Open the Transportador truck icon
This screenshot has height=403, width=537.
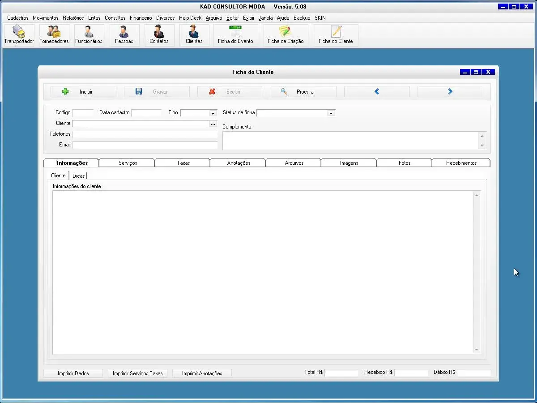click(19, 32)
